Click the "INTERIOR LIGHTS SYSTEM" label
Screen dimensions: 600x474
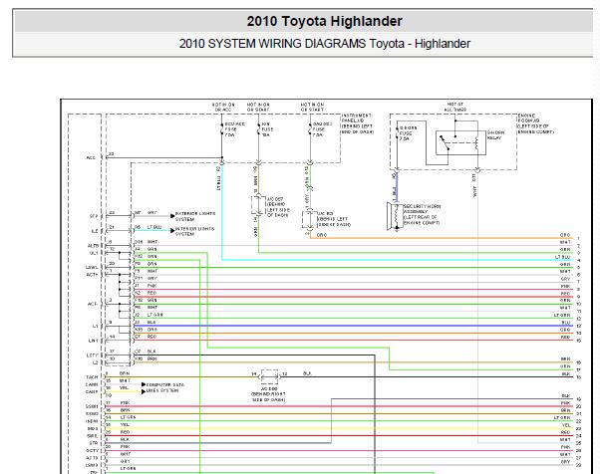pos(194,231)
